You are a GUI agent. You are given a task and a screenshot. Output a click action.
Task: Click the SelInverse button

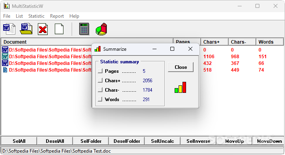tap(198, 141)
